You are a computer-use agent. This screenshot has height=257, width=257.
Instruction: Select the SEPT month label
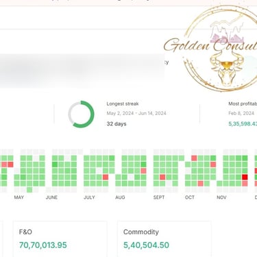[x=159, y=197]
